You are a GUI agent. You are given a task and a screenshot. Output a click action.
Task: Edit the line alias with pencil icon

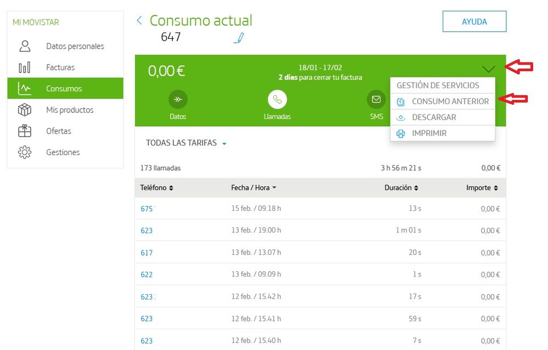239,38
